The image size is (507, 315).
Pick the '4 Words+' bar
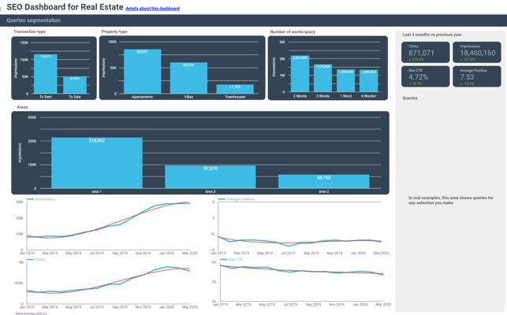click(x=368, y=82)
